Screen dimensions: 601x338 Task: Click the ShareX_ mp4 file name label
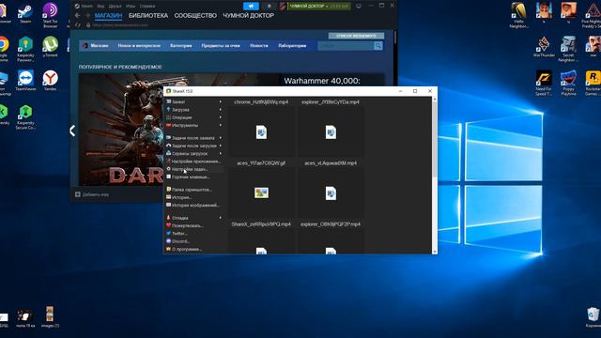coord(261,224)
